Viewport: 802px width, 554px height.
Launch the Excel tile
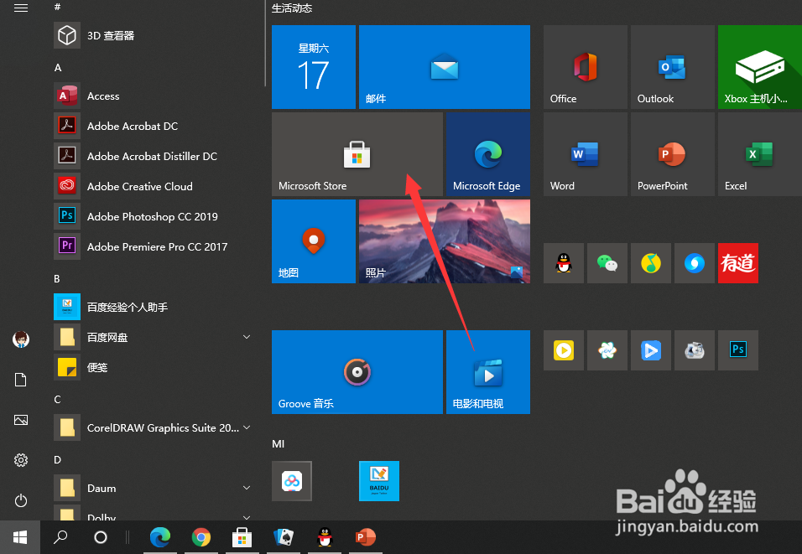760,154
